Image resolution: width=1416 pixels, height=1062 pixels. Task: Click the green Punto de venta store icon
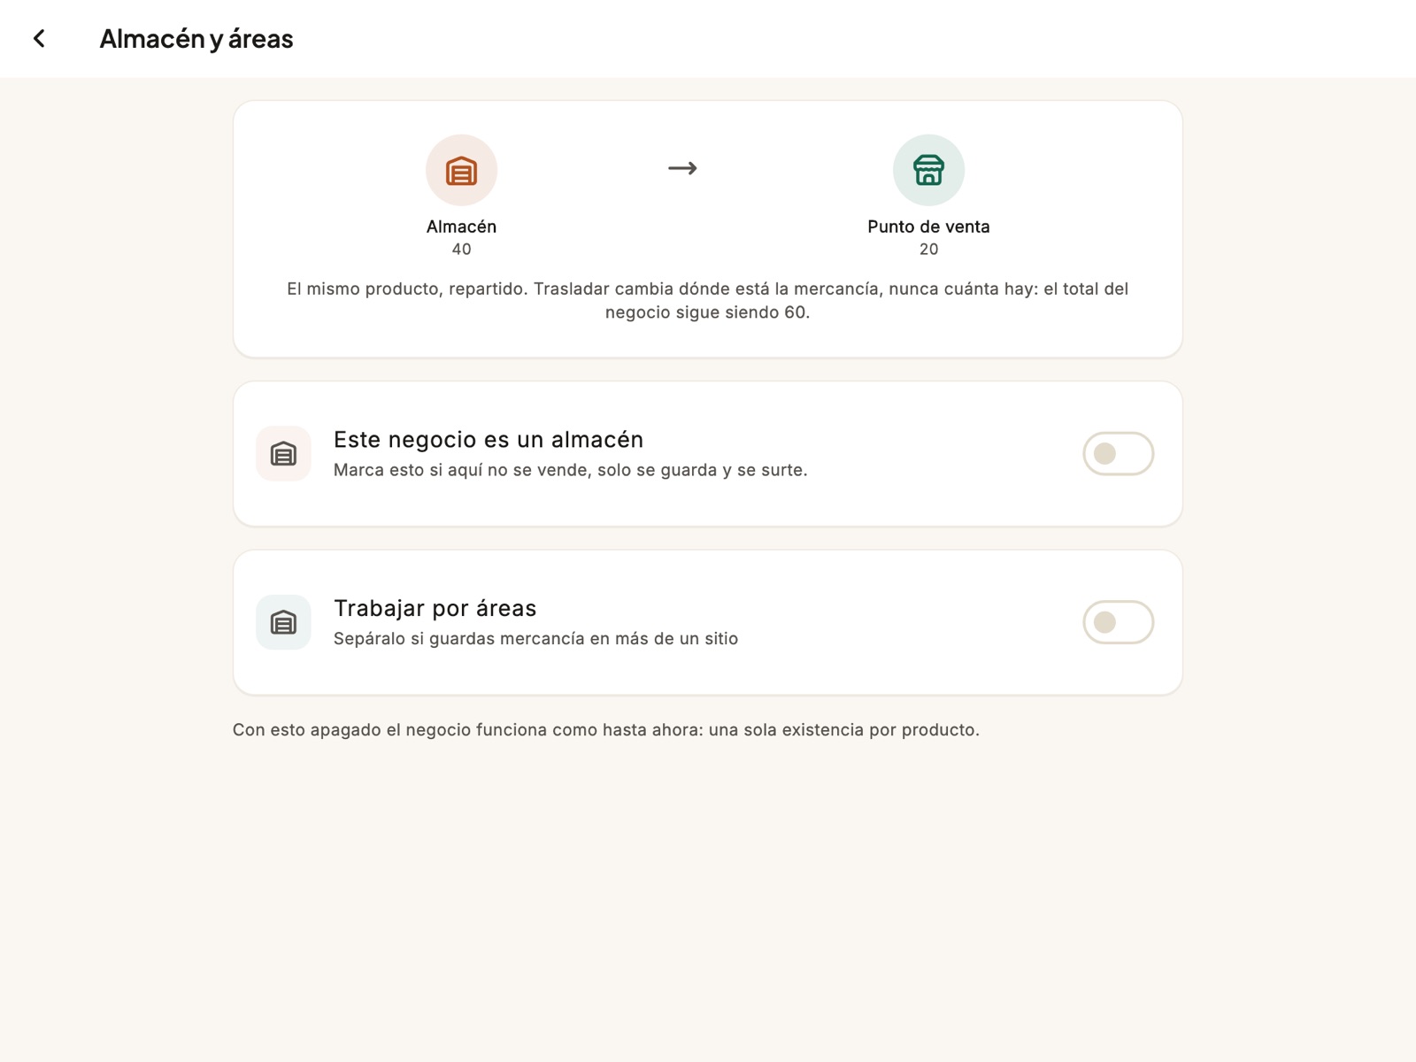click(928, 170)
